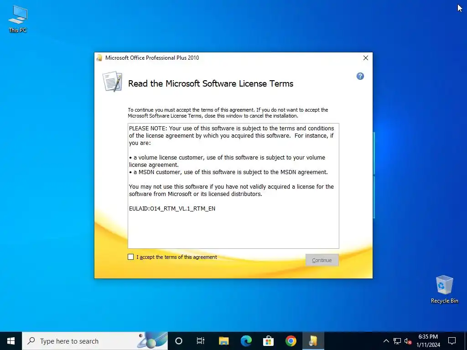Click the EULAID:O14_RTM_VL.1_RTM_EN text line
Image resolution: width=467 pixels, height=350 pixels.
172,209
